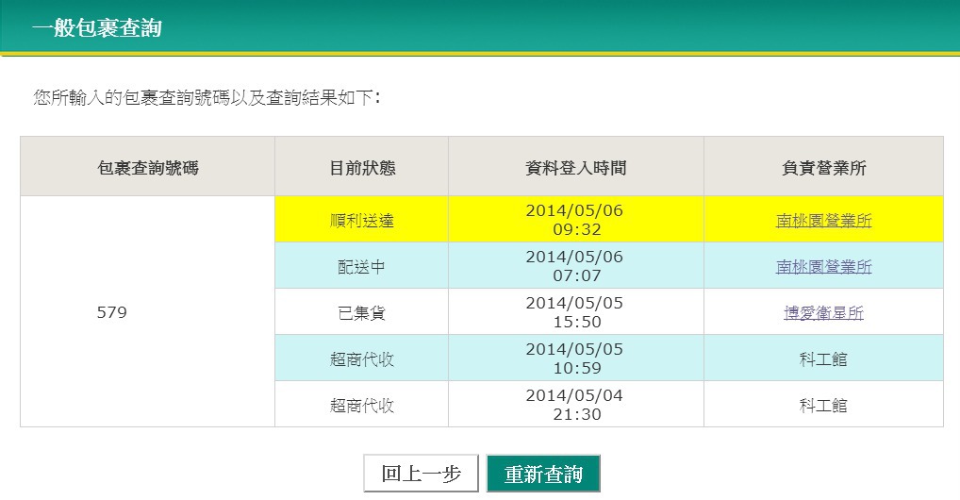Click the 資料登入時間 column header
960x500 pixels.
click(576, 167)
